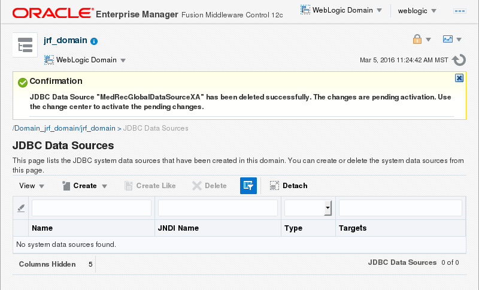Click the domain tree icon beside jrf_domain
479x290 pixels.
tap(25, 46)
